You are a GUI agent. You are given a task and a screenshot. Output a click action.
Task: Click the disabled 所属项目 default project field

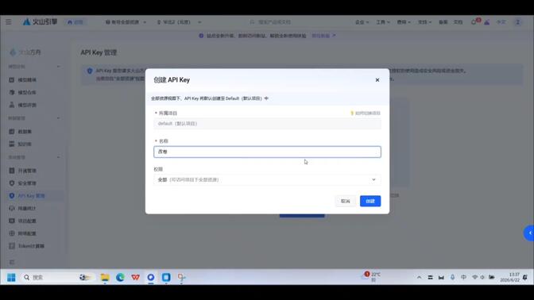(267, 124)
